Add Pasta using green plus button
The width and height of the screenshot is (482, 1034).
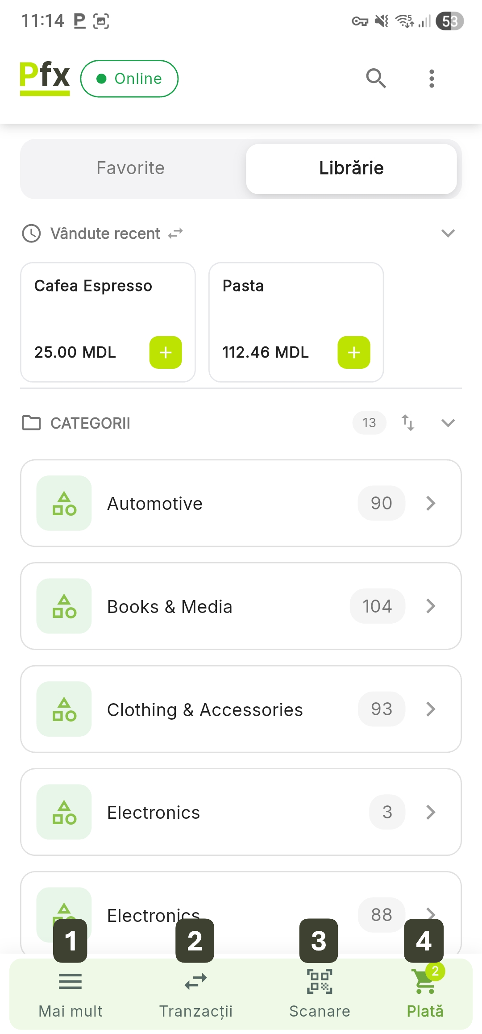tap(354, 352)
